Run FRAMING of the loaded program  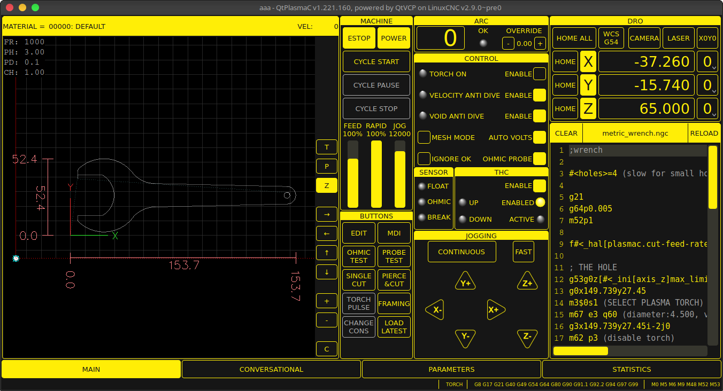(x=394, y=303)
